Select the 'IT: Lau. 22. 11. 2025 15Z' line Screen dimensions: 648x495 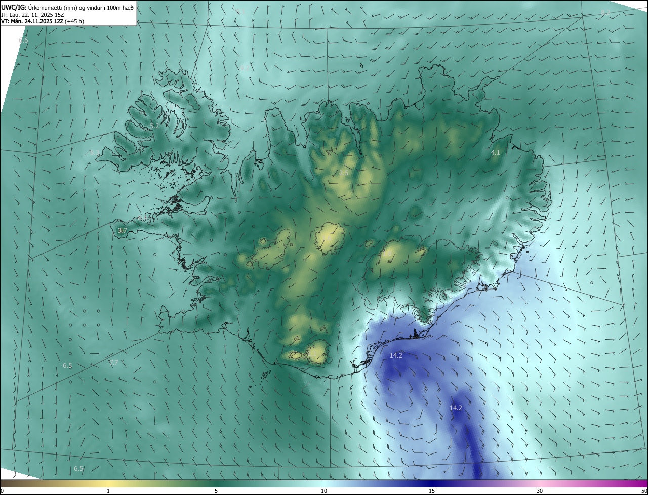click(32, 15)
